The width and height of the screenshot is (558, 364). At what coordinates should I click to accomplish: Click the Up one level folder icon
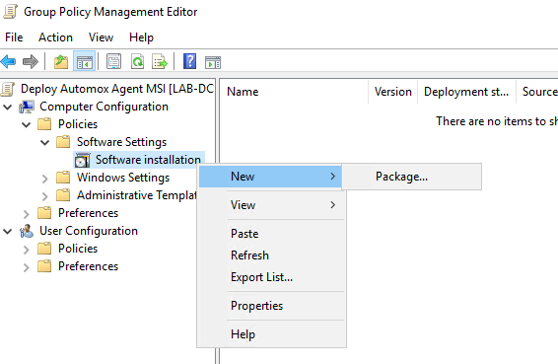pyautogui.click(x=61, y=61)
